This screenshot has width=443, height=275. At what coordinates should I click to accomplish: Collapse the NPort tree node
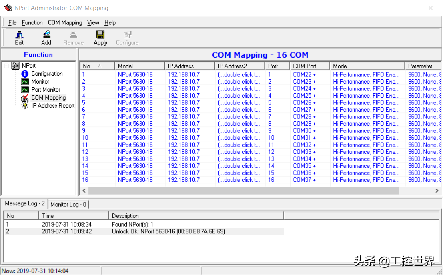coord(6,66)
